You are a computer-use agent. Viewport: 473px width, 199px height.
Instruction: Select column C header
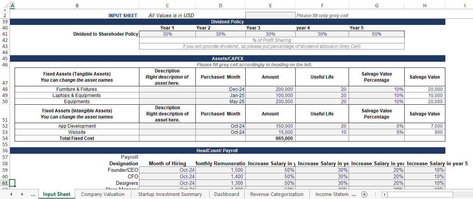click(167, 5)
